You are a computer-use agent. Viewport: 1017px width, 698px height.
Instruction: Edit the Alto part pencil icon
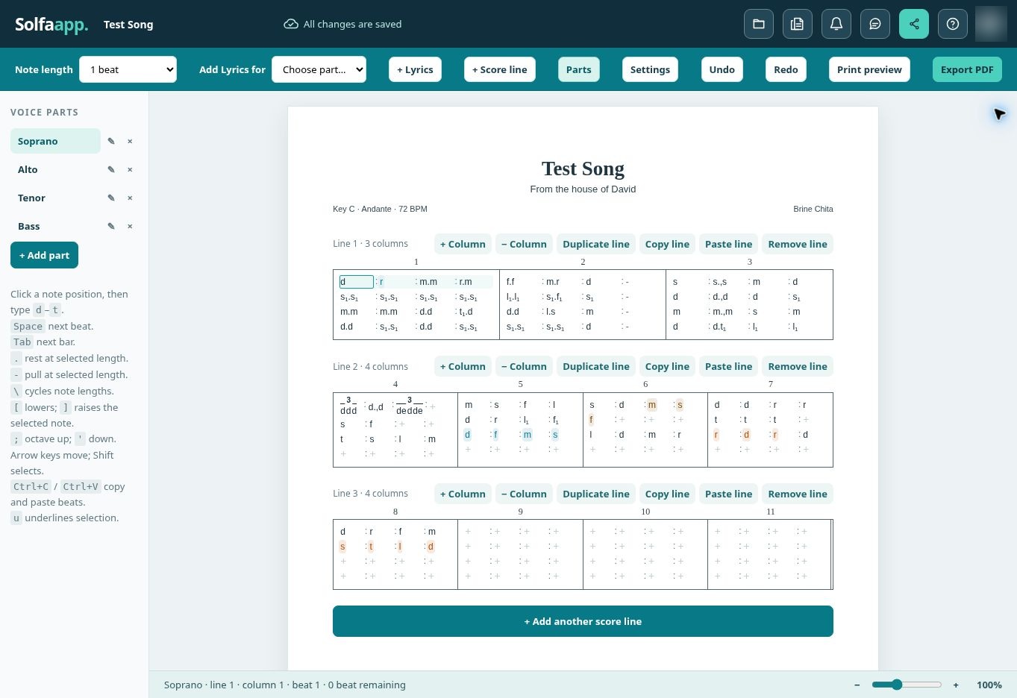[111, 169]
